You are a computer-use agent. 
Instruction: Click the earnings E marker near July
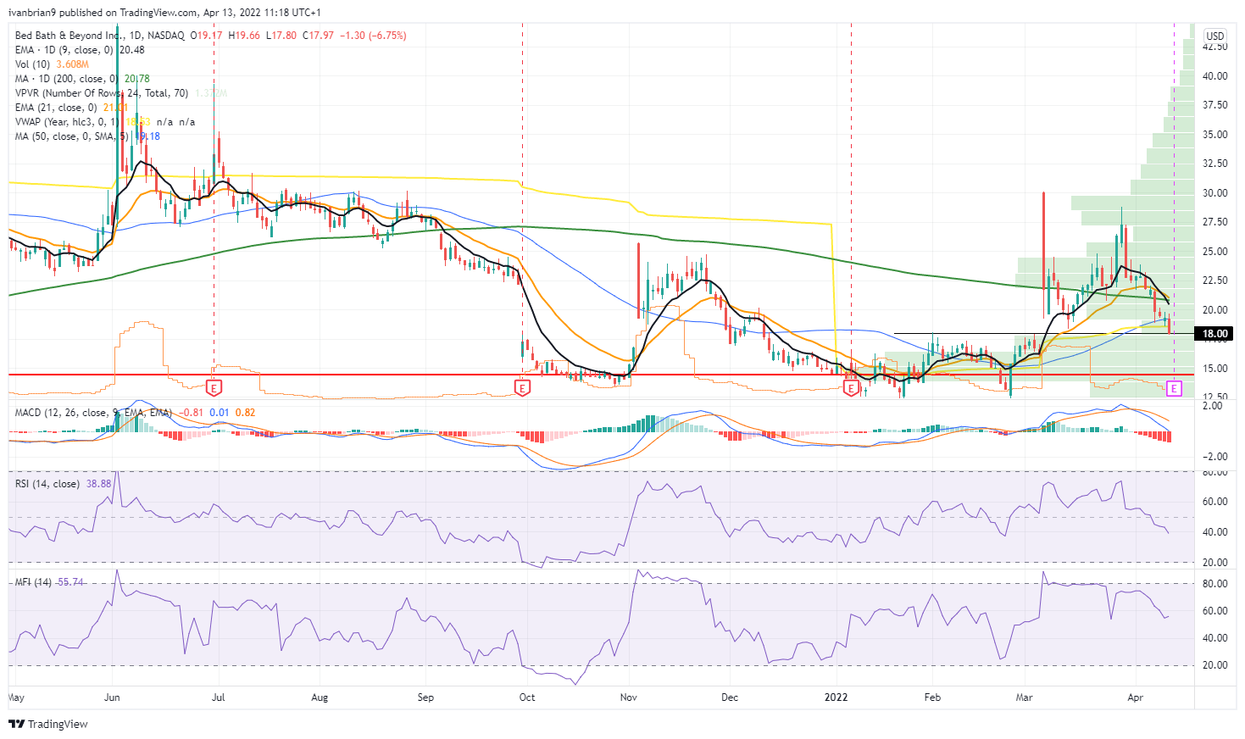coord(214,387)
